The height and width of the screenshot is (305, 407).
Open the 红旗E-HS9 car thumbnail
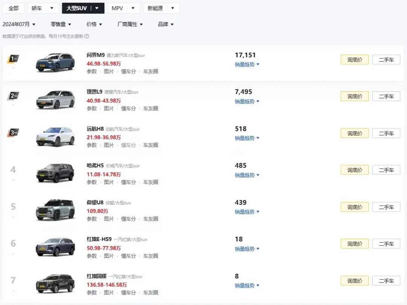point(55,247)
